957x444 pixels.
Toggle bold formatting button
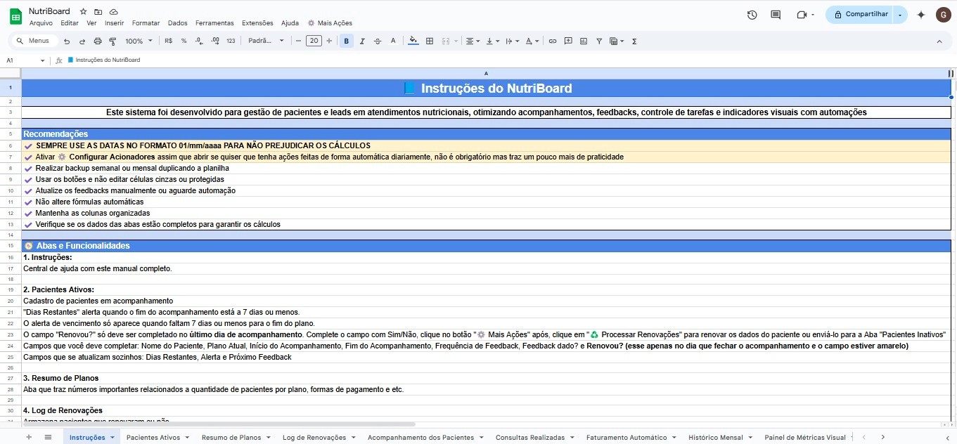coord(346,41)
